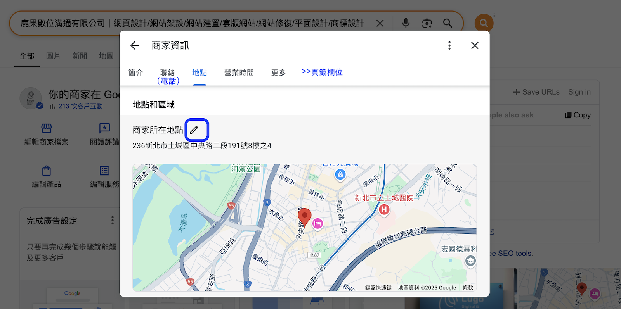Click into the Google search text field
This screenshot has height=309, width=621.
(x=192, y=24)
